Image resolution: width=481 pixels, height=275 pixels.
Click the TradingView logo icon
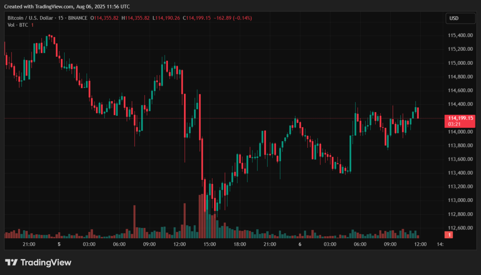(12, 262)
